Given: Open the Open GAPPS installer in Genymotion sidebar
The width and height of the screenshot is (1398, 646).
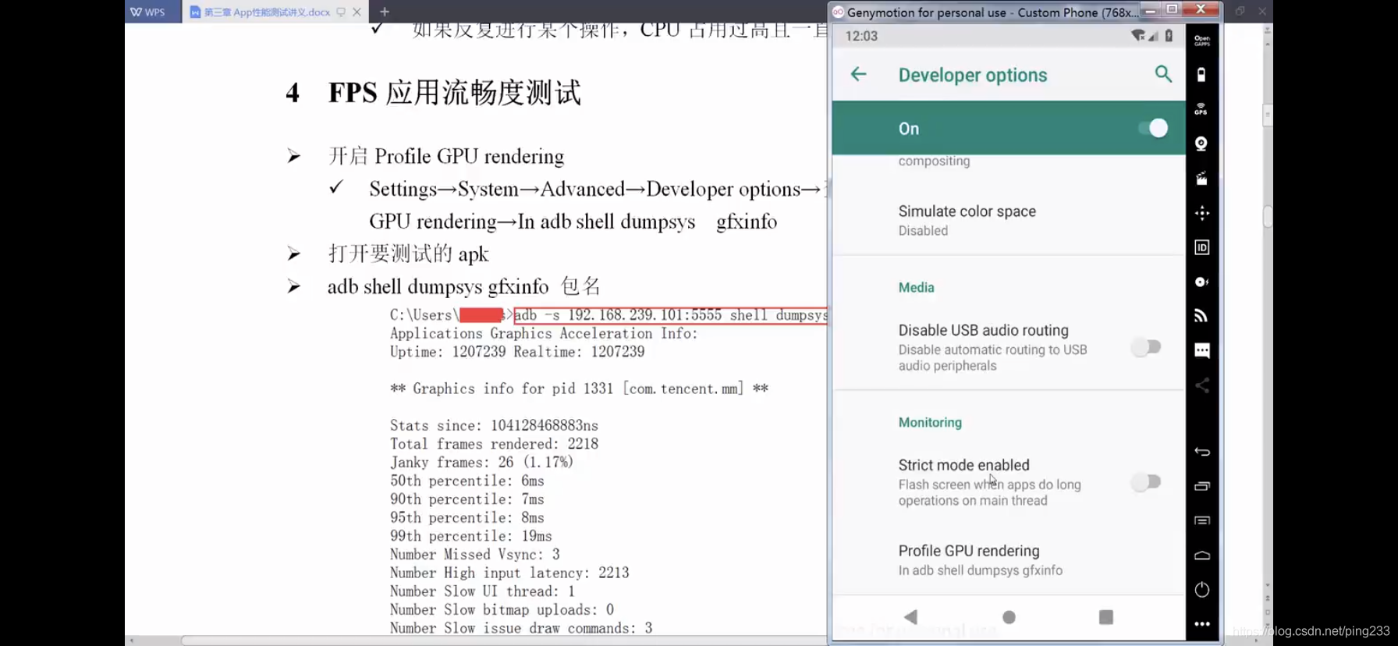Looking at the screenshot, I should point(1201,41).
